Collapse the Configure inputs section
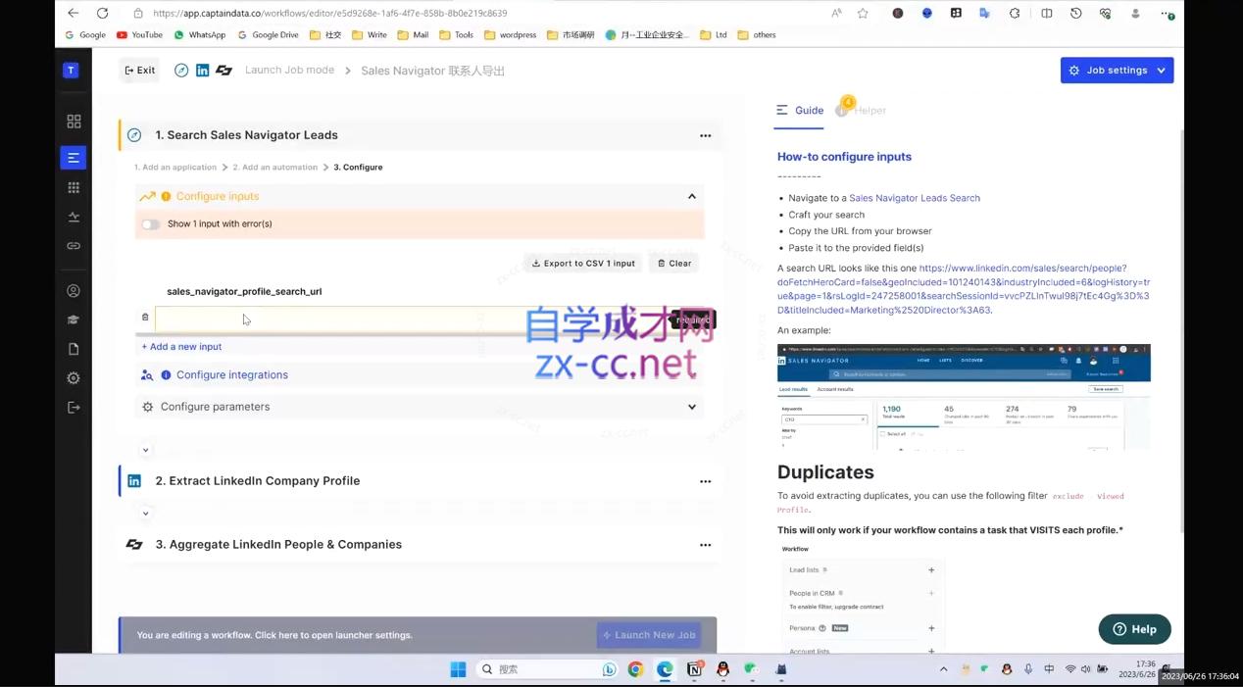Image resolution: width=1243 pixels, height=687 pixels. (x=691, y=196)
